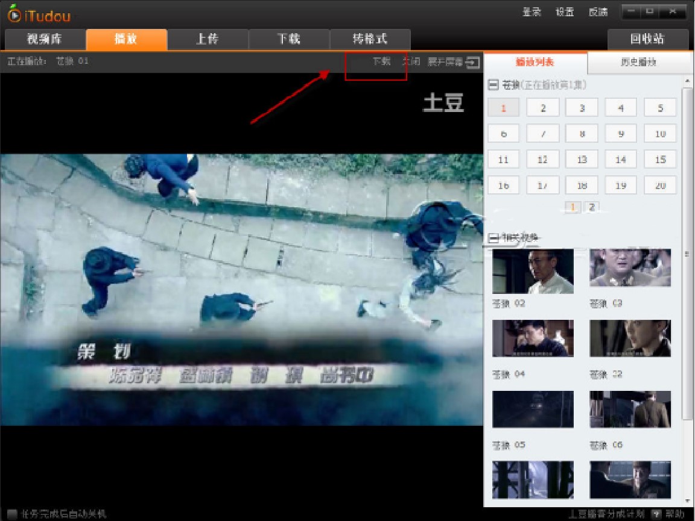Open the 苍狼 03 thumbnail

pos(630,267)
